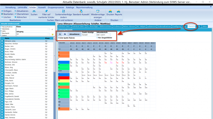Open the Gruppenprozesse menu
Image resolution: width=213 pixels, height=119 pixels.
[56, 7]
